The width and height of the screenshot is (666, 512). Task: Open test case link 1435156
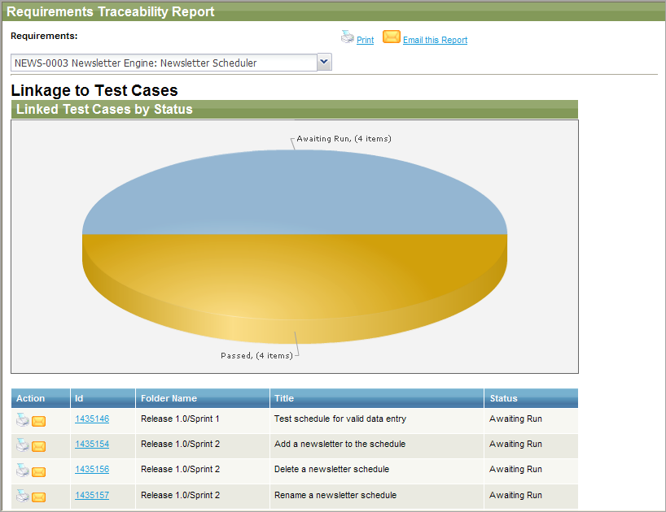point(92,469)
